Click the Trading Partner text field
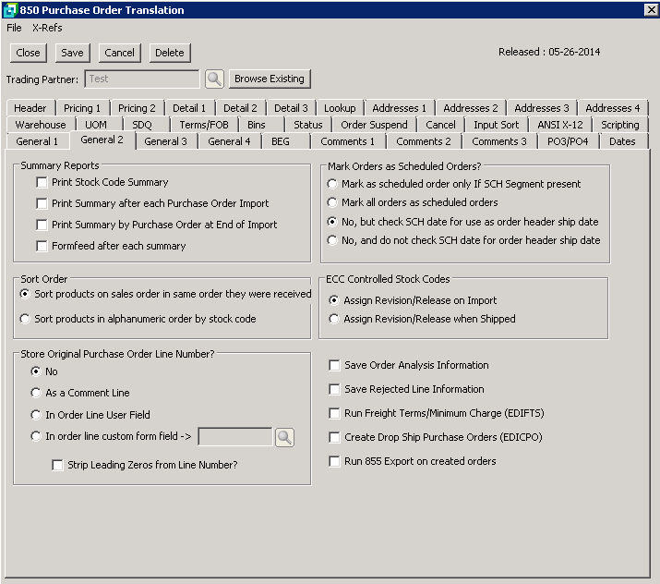 click(142, 79)
